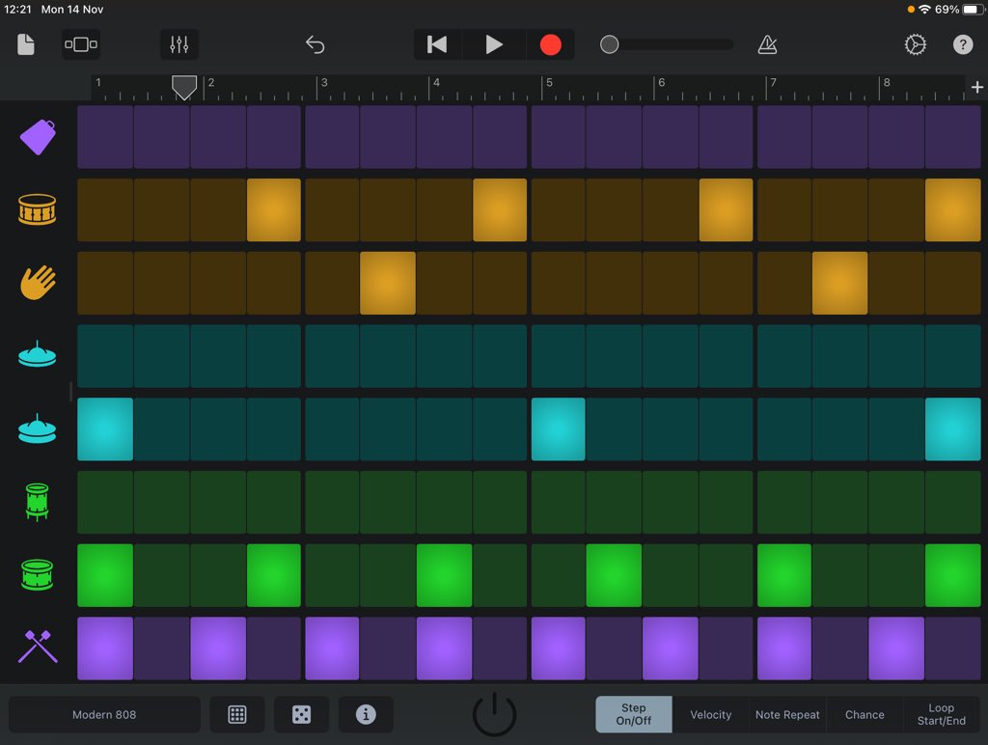988x745 pixels.
Task: Select the tall tom drum row icon
Action: point(38,502)
